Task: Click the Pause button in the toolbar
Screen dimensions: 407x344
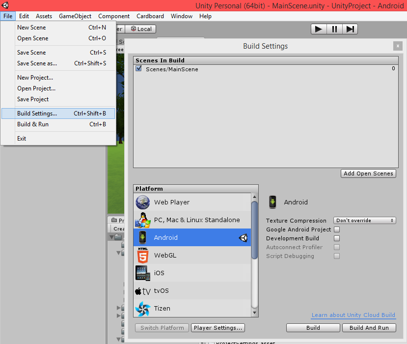Action: (x=334, y=29)
